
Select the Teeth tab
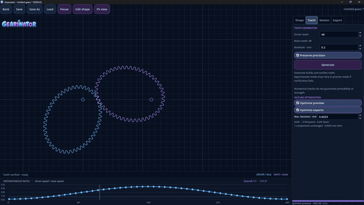[x=312, y=20]
